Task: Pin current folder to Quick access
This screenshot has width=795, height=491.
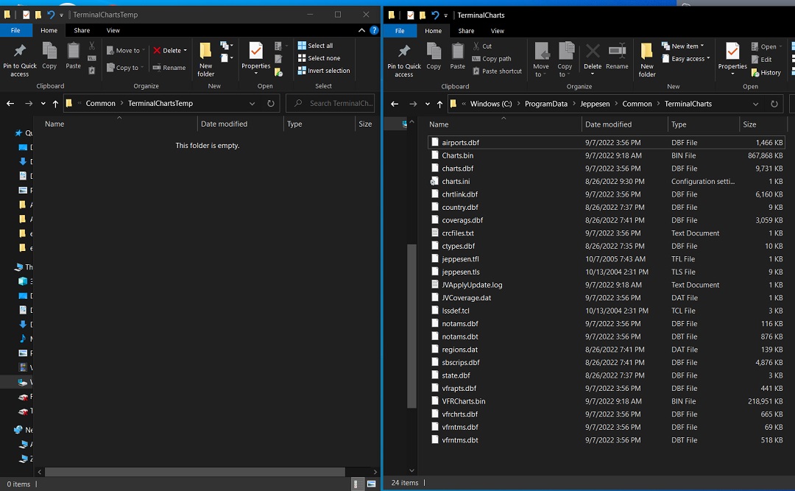Action: pos(403,59)
